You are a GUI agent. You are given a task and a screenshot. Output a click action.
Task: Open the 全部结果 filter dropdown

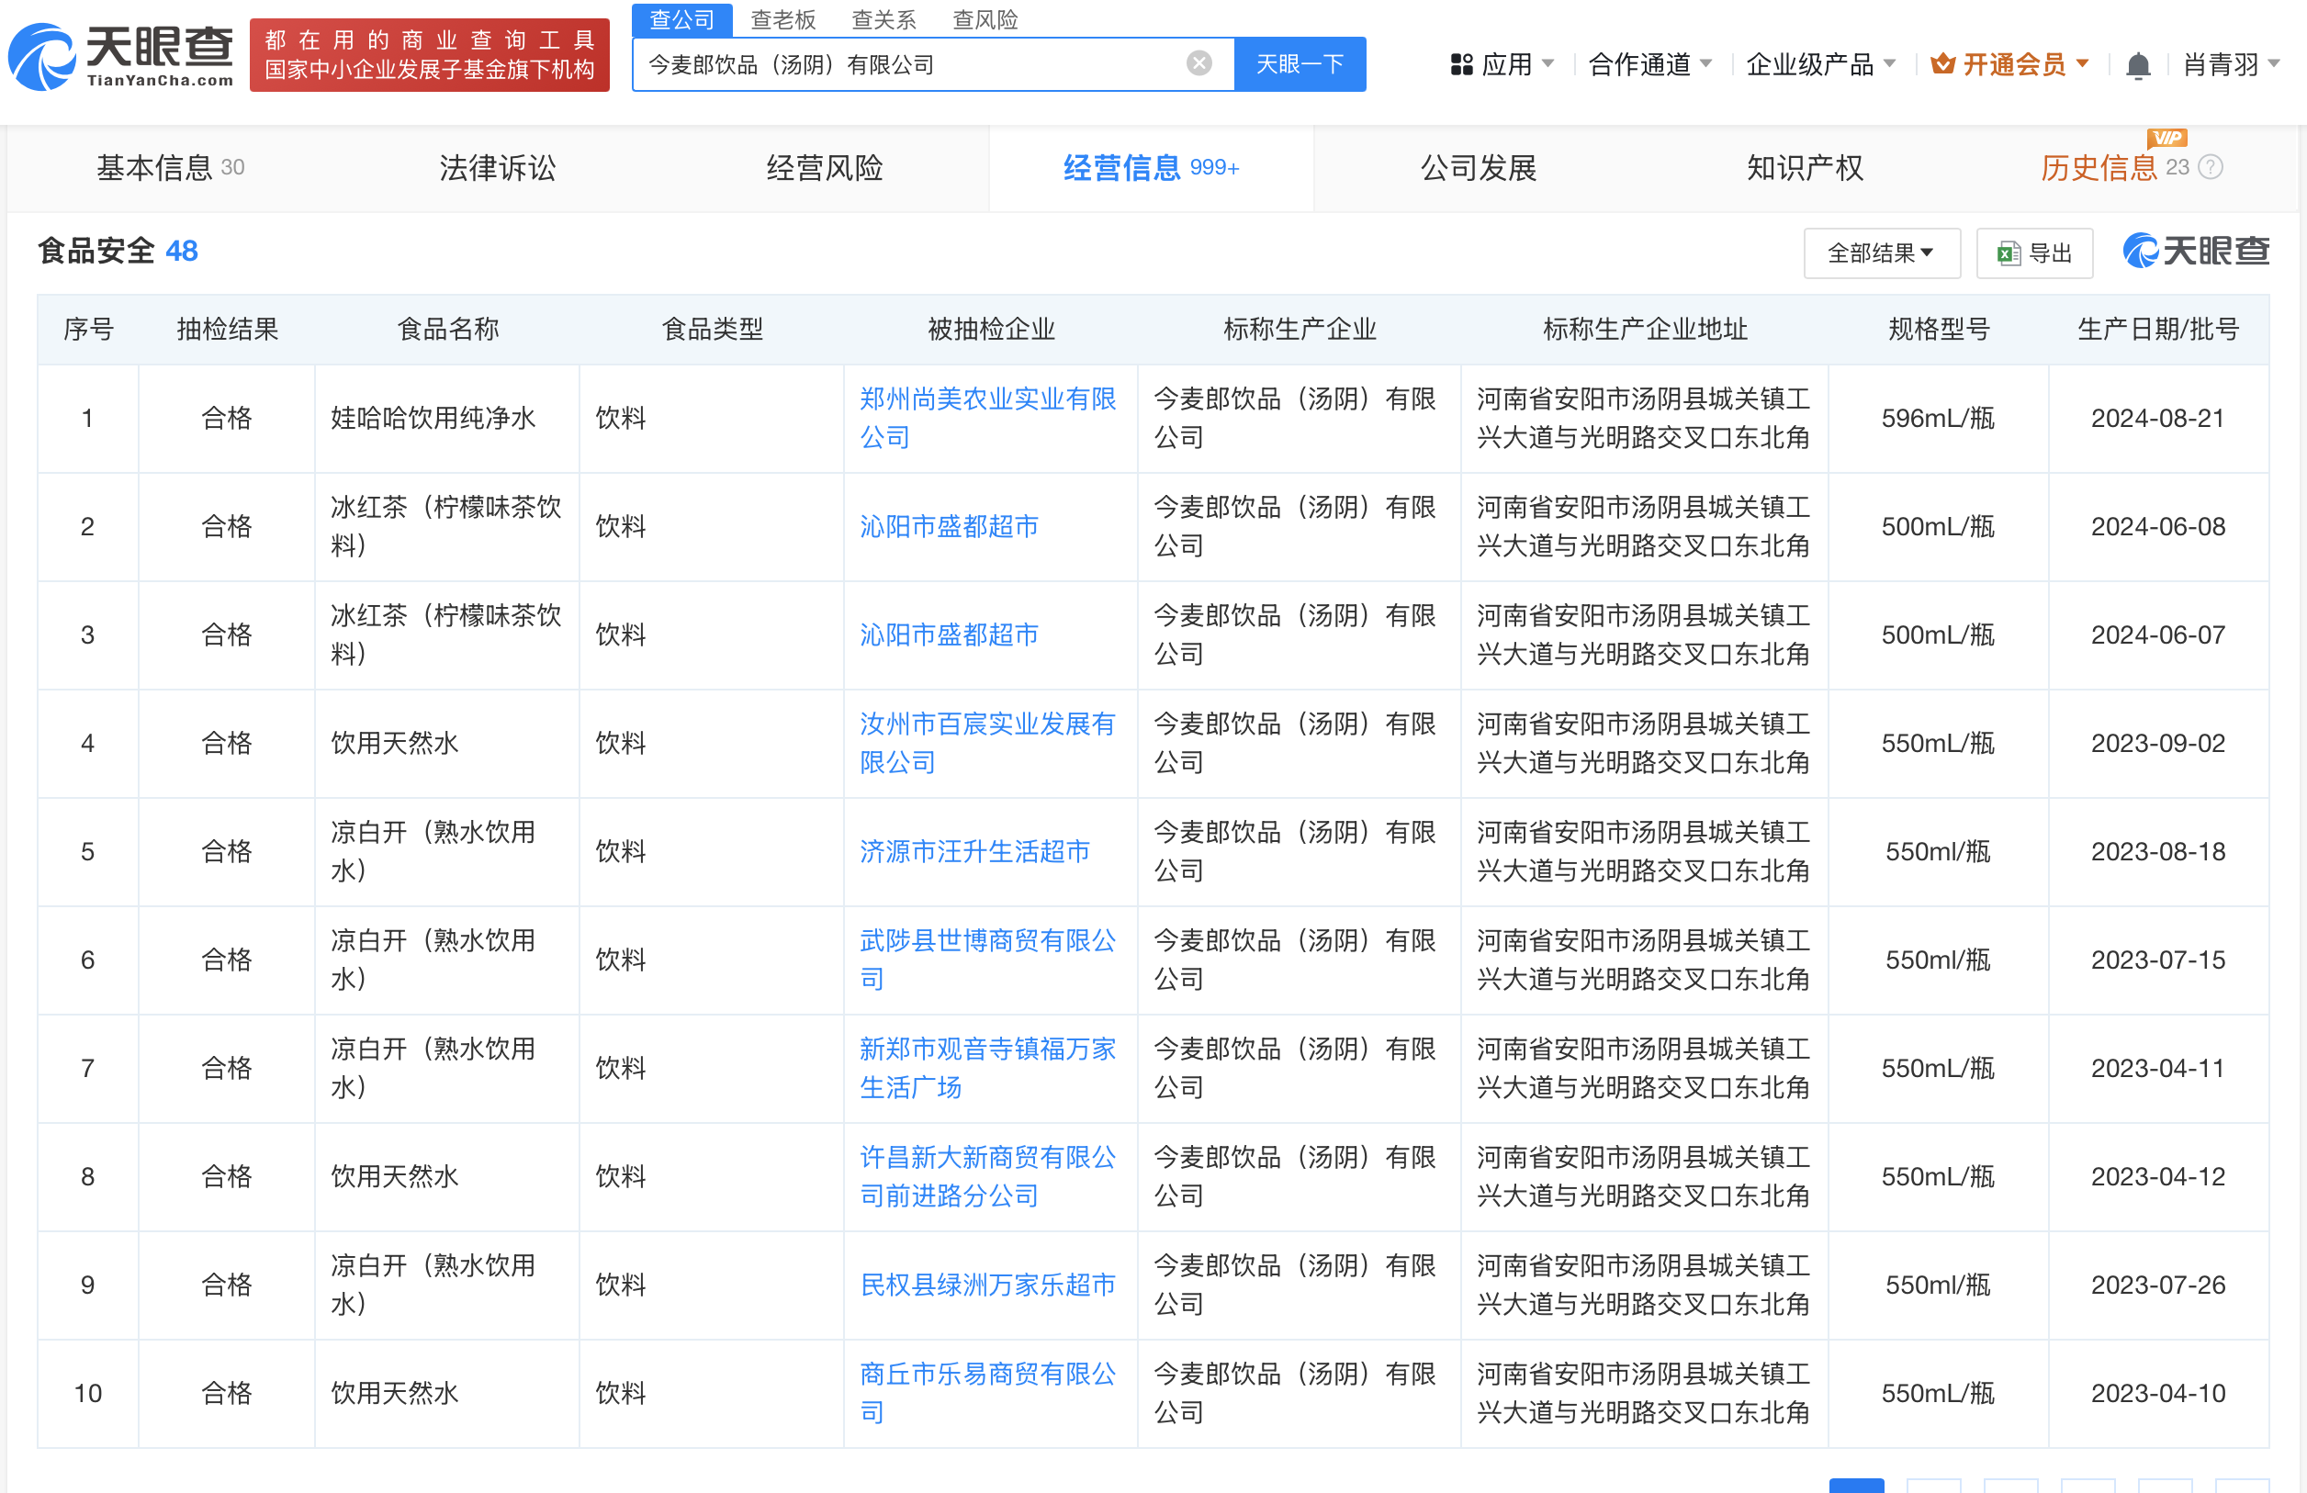pyautogui.click(x=1882, y=253)
